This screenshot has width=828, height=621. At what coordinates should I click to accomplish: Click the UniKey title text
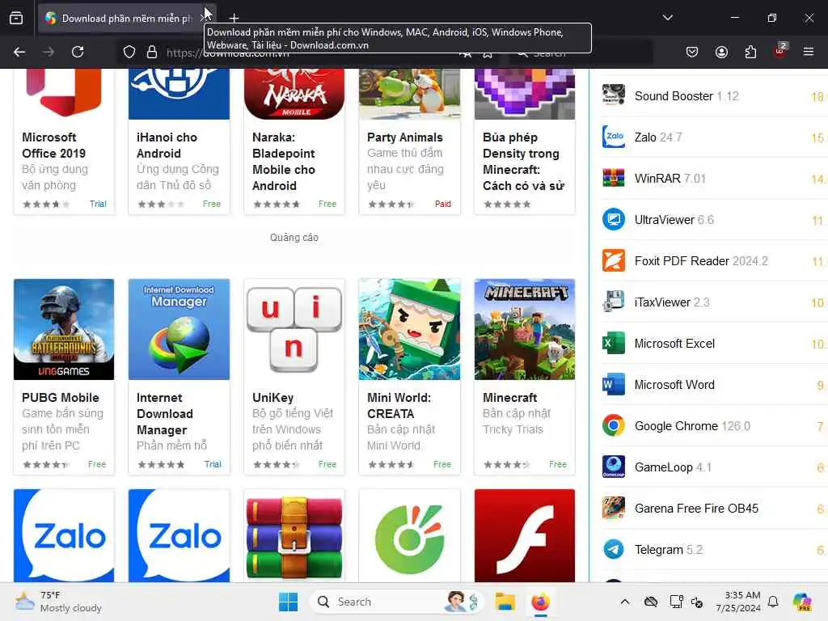(x=272, y=398)
